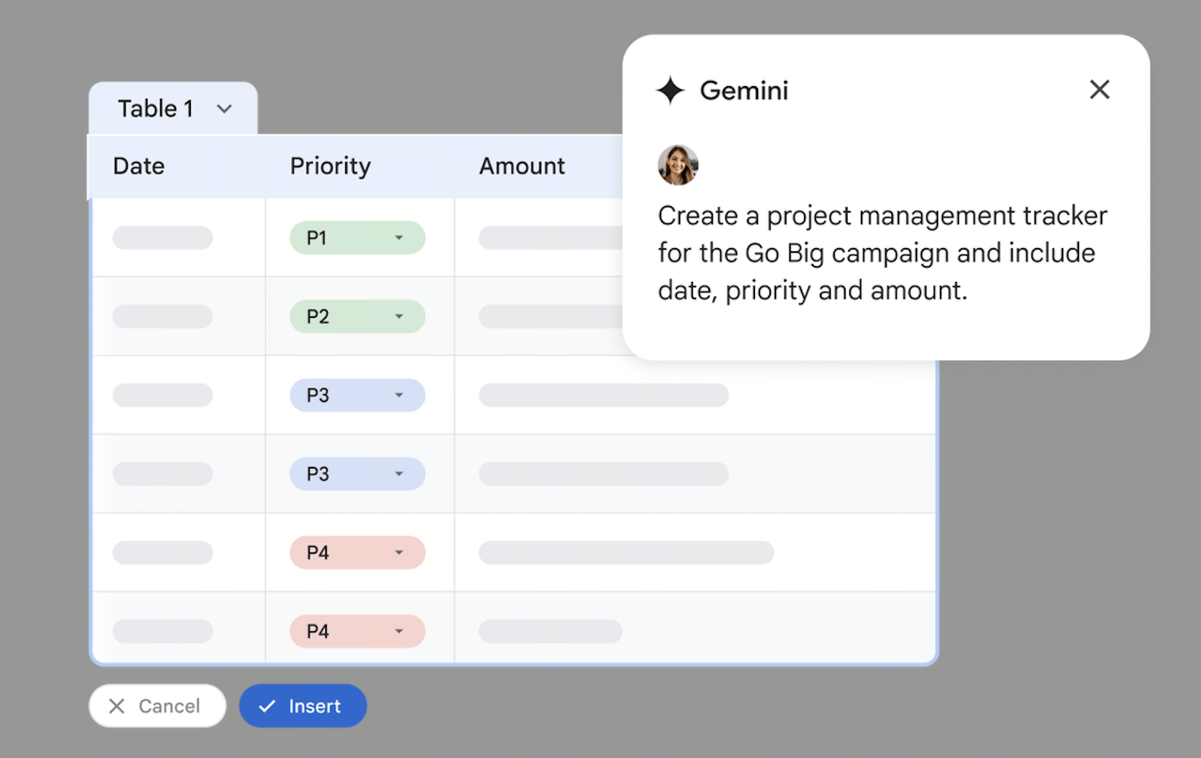The image size is (1201, 758).
Task: Click the Cancel button
Action: pyautogui.click(x=158, y=706)
